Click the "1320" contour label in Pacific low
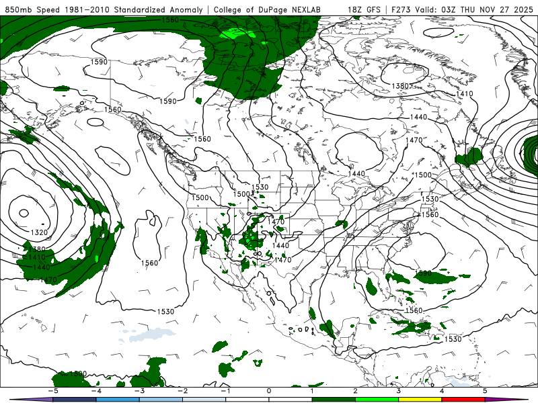The height and width of the screenshot is (403, 538). (x=39, y=232)
